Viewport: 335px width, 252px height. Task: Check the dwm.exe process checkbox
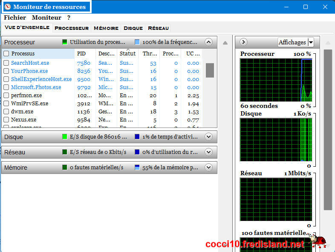(x=6, y=112)
